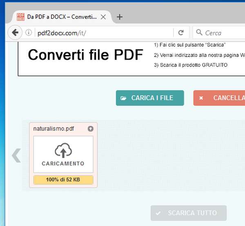245x226 pixels.
Task: Click the upload arrow icon on naturalismo.pdf
Action: tap(91, 129)
